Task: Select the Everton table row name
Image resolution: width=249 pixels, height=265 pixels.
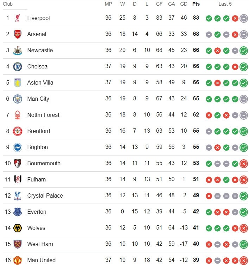Action: click(37, 212)
